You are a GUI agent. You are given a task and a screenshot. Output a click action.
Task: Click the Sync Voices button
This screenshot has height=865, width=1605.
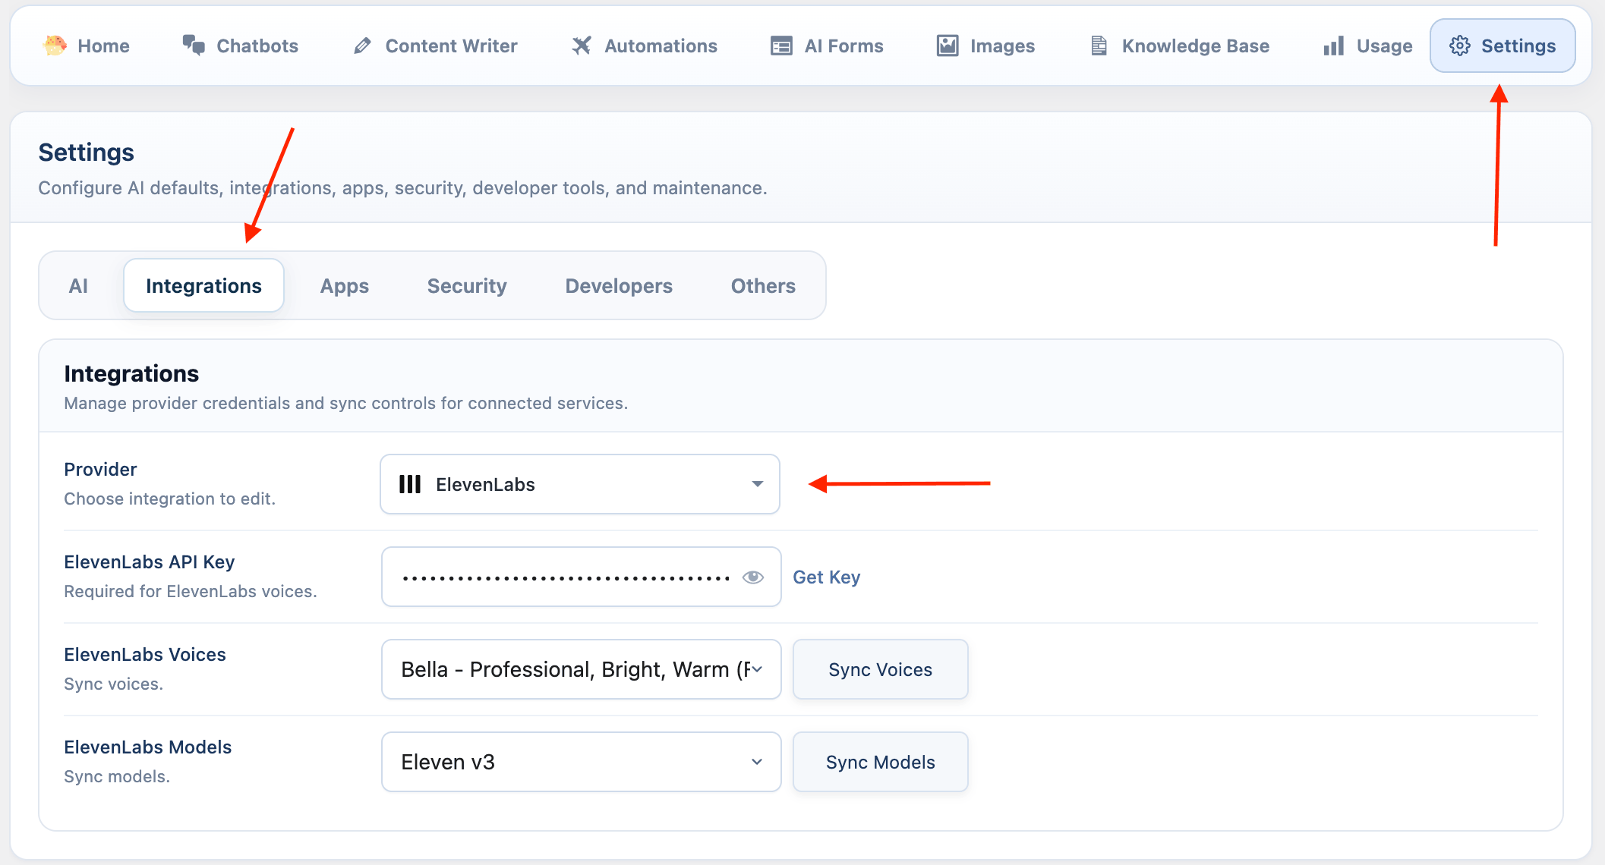(881, 669)
